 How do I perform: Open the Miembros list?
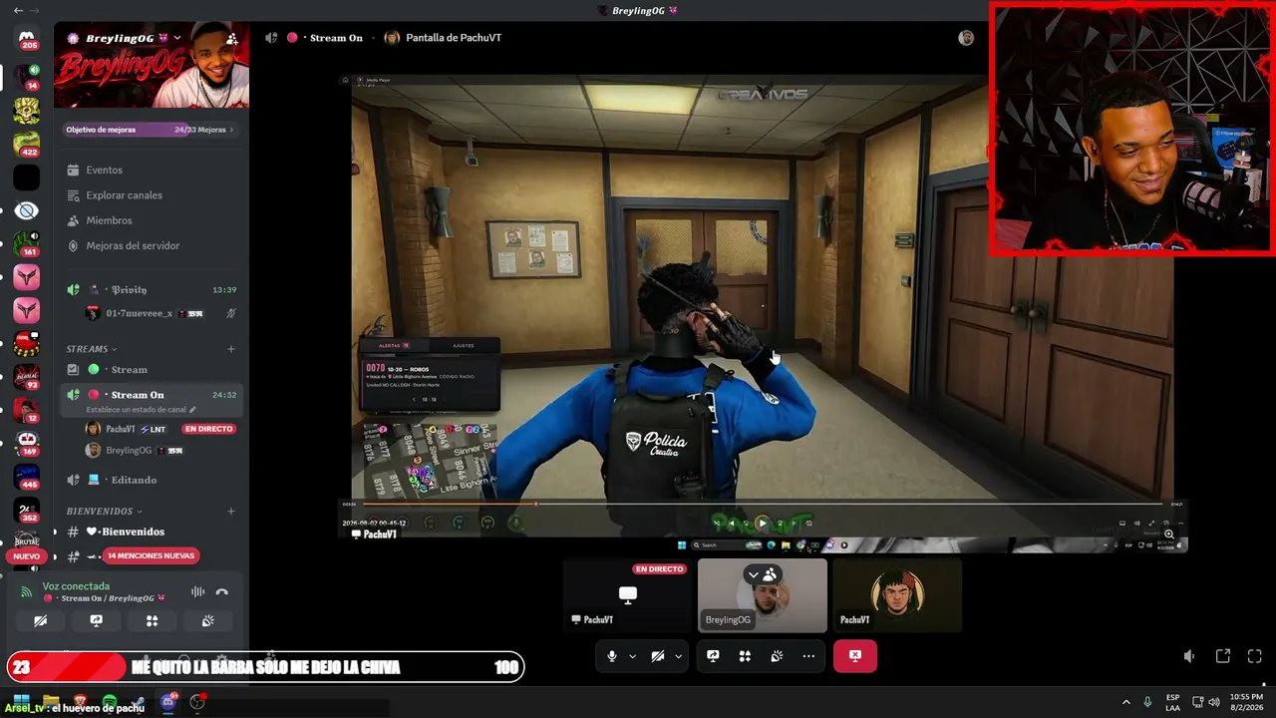152,220
